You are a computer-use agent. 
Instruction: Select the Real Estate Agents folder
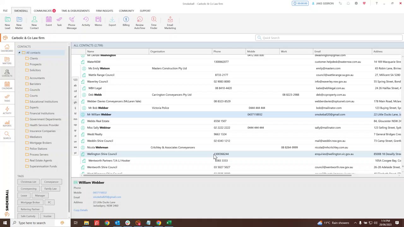click(41, 160)
